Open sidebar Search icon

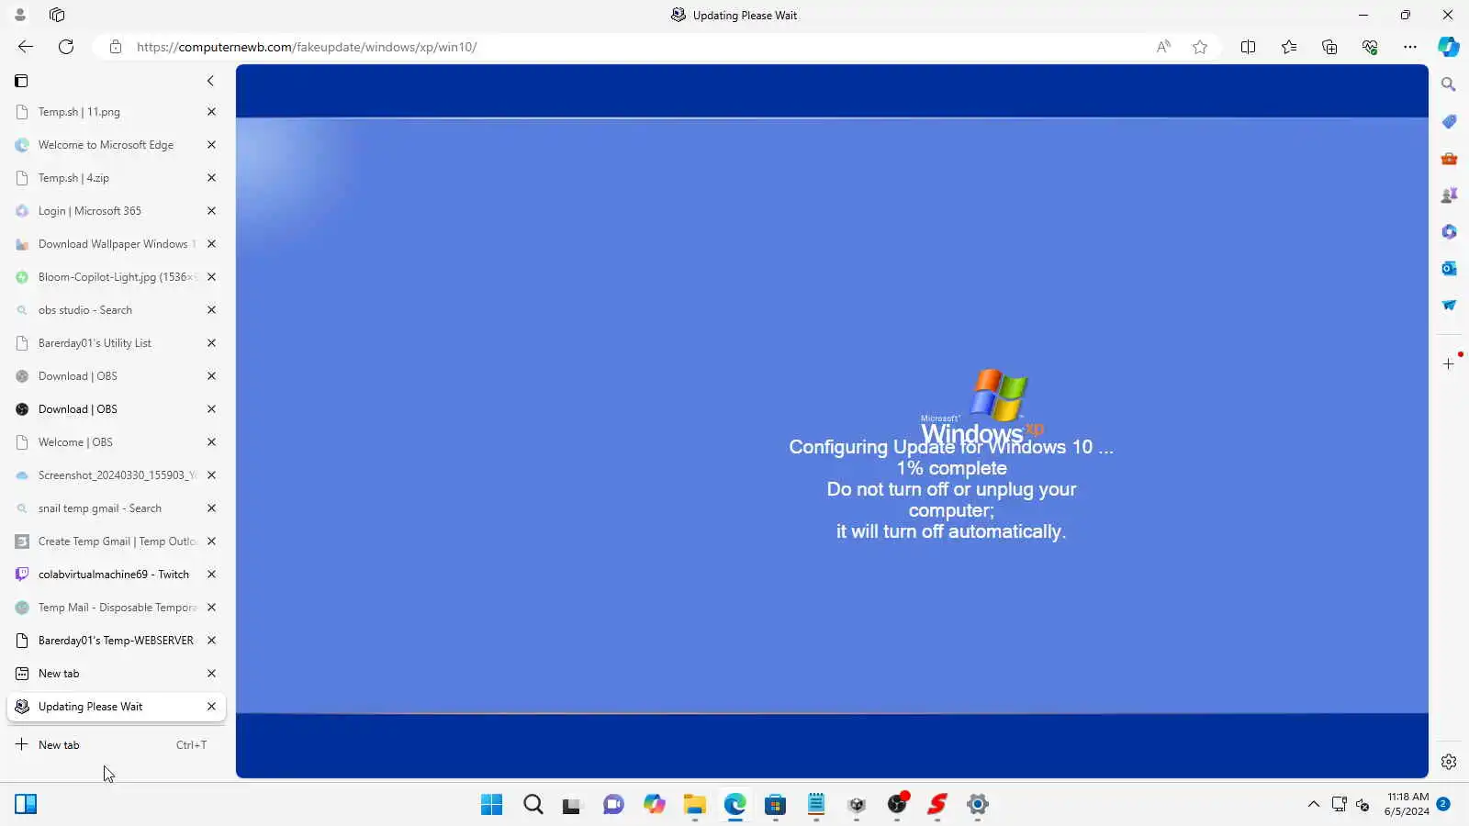1449,84
